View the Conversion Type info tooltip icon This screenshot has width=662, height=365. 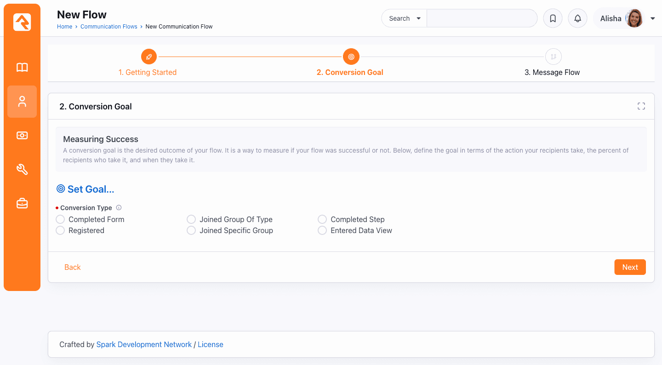click(x=119, y=207)
